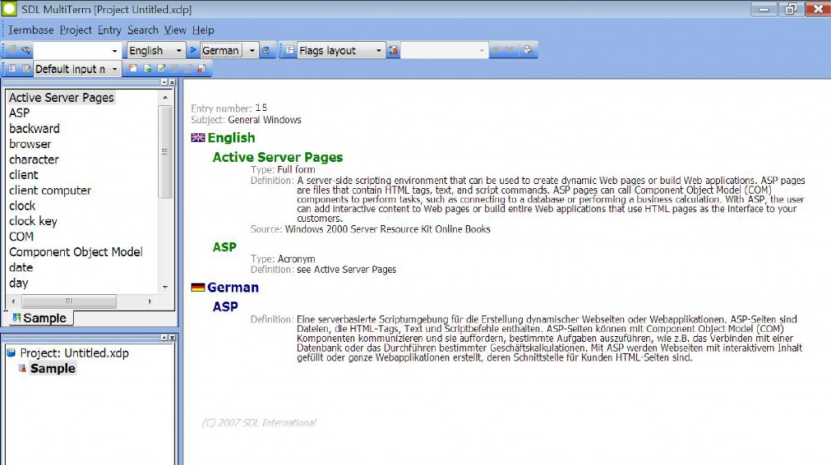Click the termbase icon next to Sample tree item
Screen dimensions: 831x465
(x=22, y=368)
